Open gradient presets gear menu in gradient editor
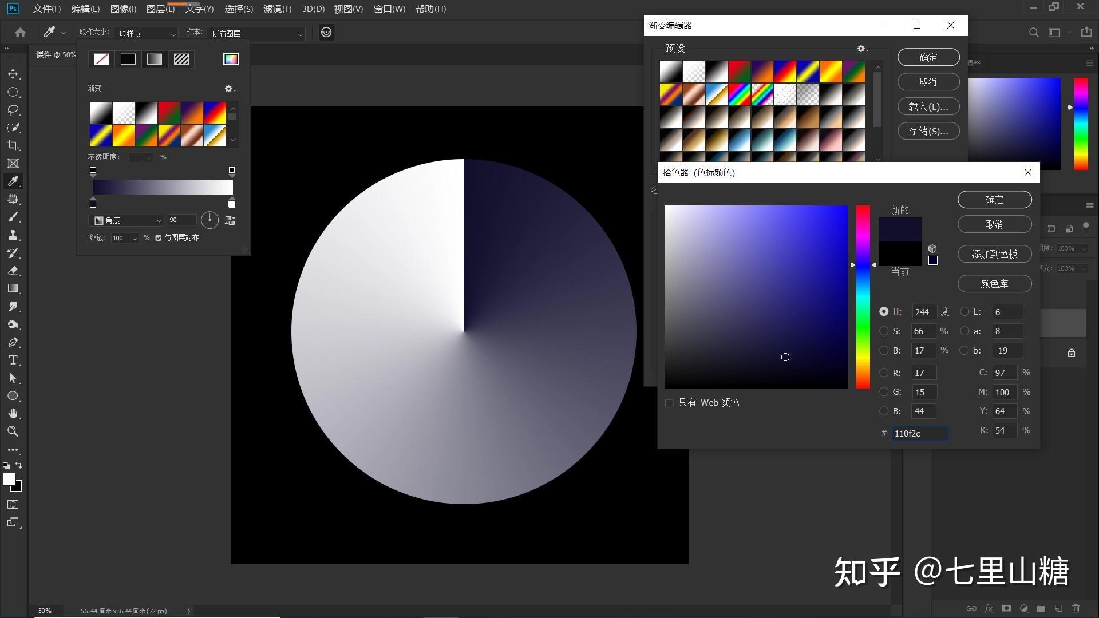Image resolution: width=1099 pixels, height=618 pixels. point(862,49)
